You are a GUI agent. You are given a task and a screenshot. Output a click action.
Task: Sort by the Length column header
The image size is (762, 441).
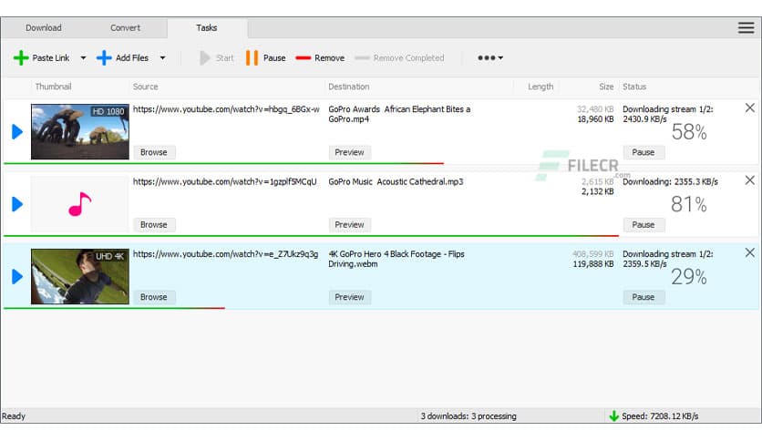[x=541, y=87]
